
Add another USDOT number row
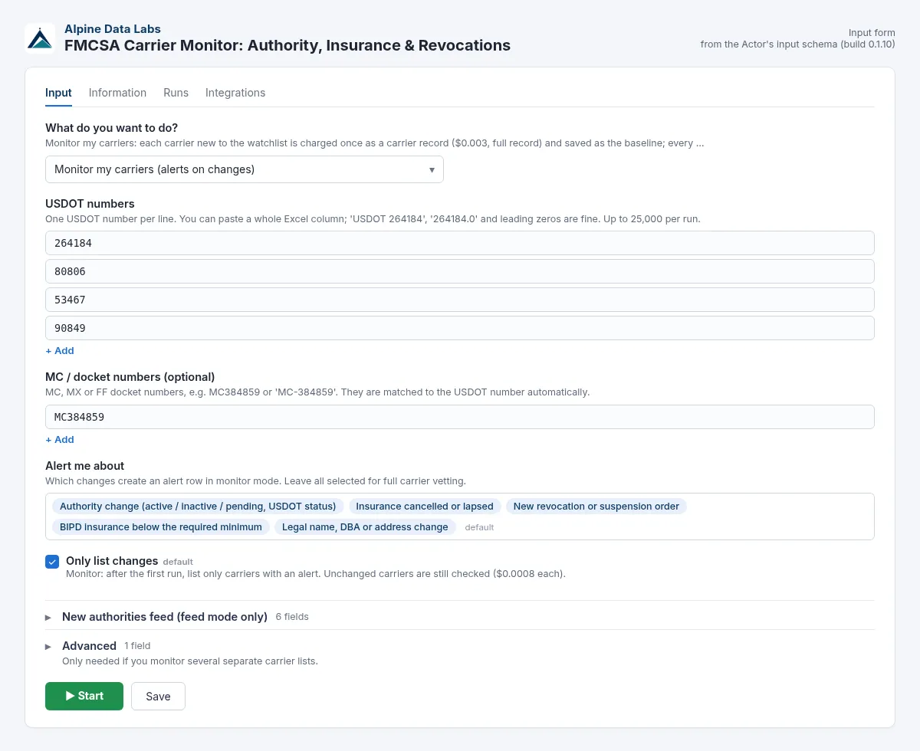coord(60,350)
